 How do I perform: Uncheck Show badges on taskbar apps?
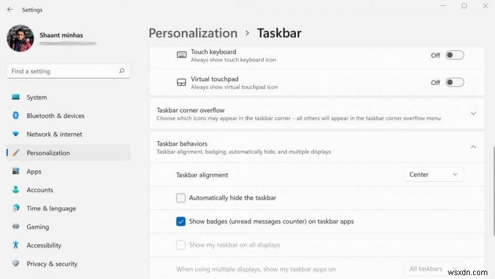[x=180, y=221]
